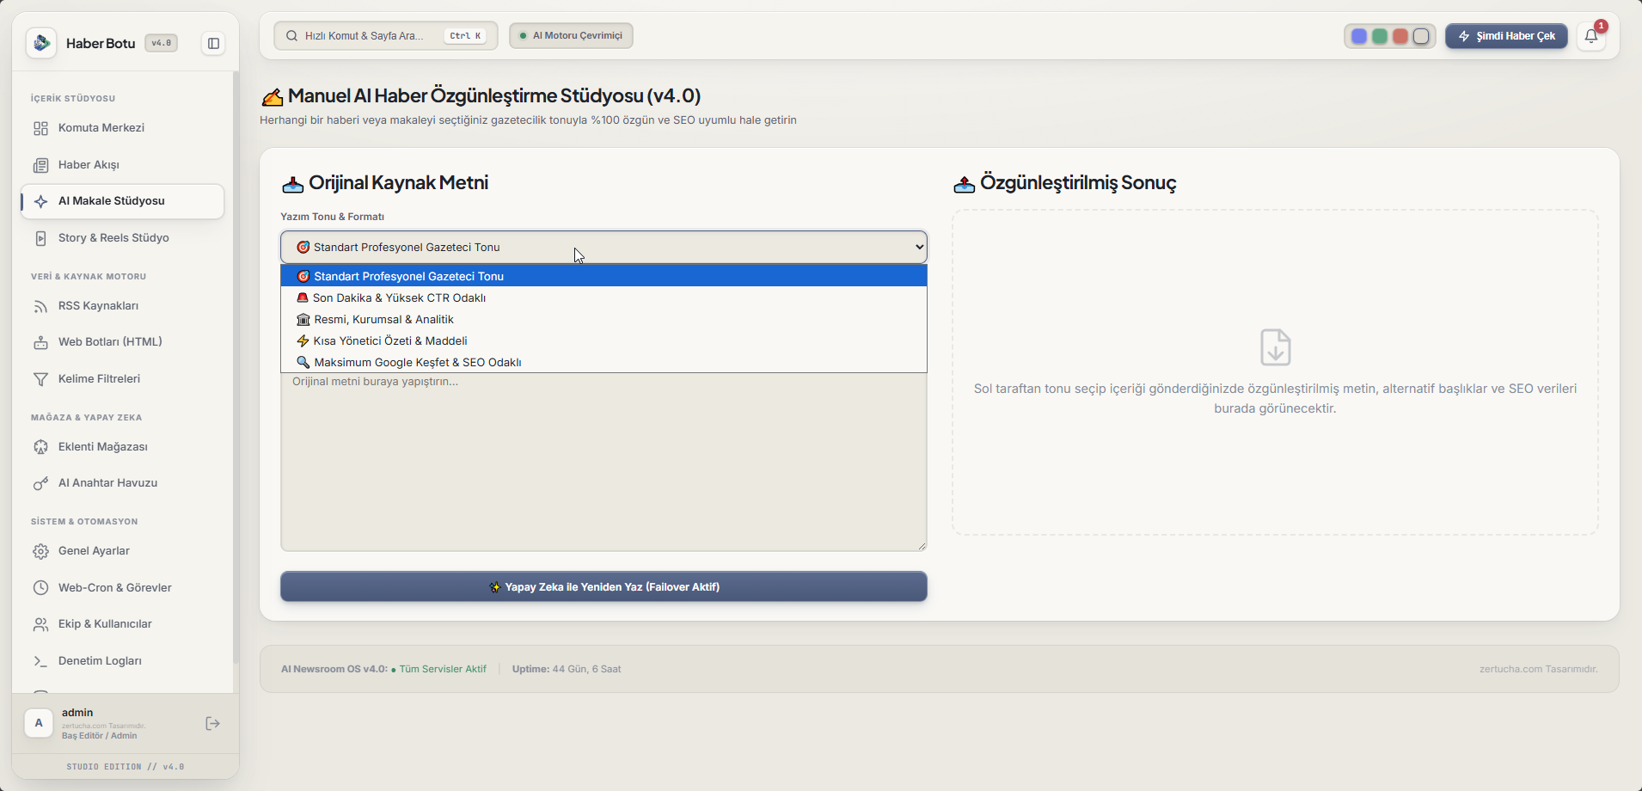Image resolution: width=1642 pixels, height=791 pixels.
Task: Select the blue theme color swatch
Action: pyautogui.click(x=1359, y=36)
